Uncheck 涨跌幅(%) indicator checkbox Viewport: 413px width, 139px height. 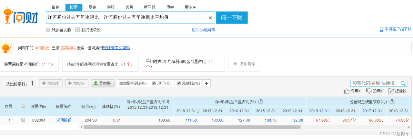[x=179, y=83]
